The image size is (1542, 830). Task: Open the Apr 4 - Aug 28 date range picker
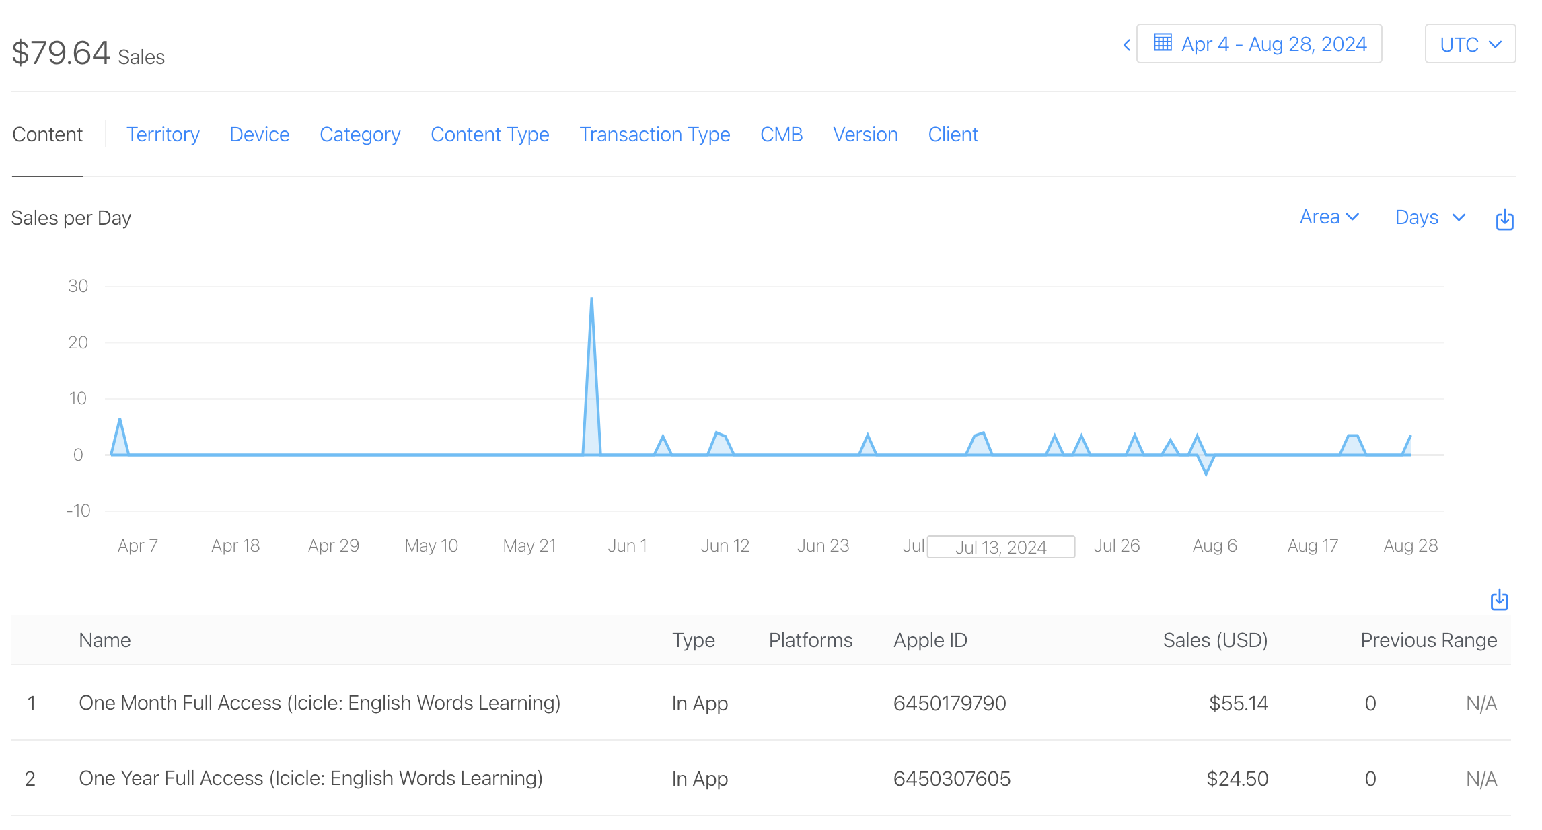[1273, 44]
